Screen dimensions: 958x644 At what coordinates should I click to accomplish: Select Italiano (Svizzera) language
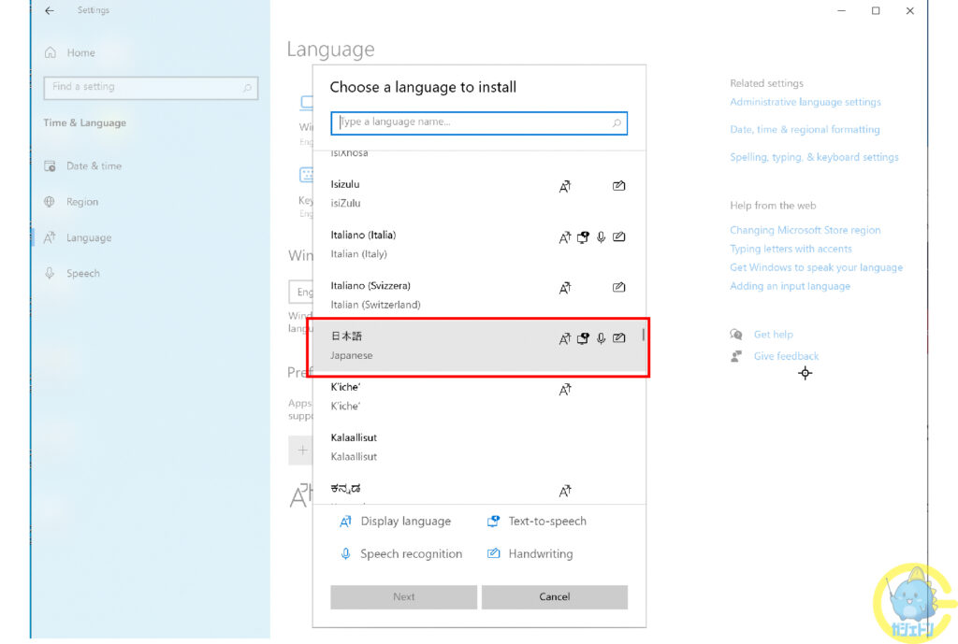point(479,294)
